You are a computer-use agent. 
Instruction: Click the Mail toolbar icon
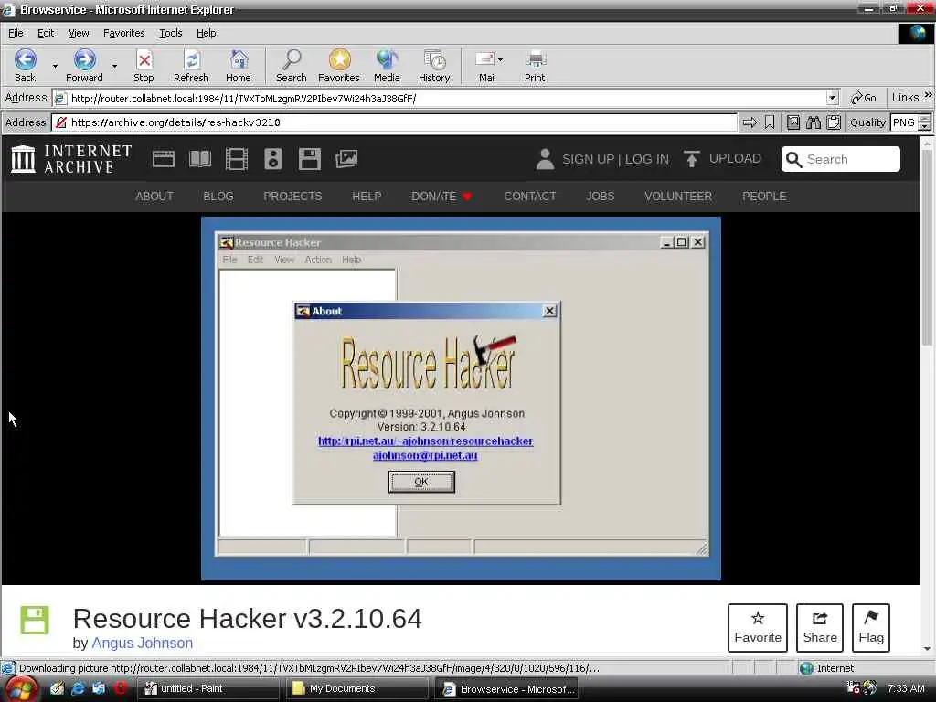484,59
